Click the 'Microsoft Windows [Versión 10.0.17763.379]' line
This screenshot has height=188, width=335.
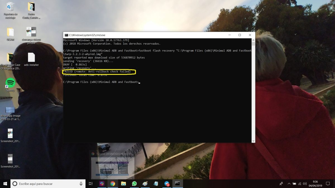(x=96, y=40)
